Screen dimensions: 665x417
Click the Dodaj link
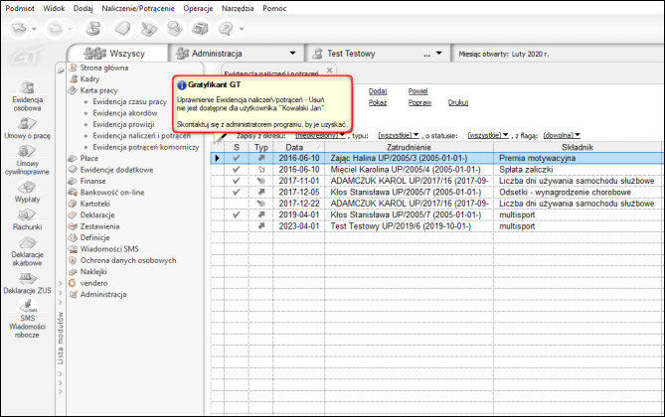377,90
